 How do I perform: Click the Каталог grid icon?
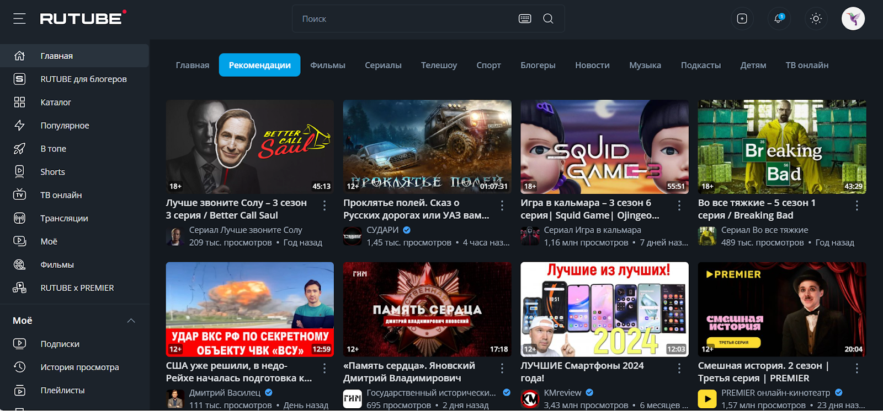coord(19,102)
